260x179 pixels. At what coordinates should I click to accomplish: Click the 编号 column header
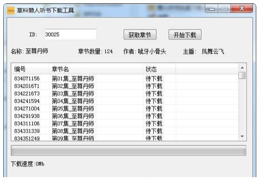coord(30,69)
